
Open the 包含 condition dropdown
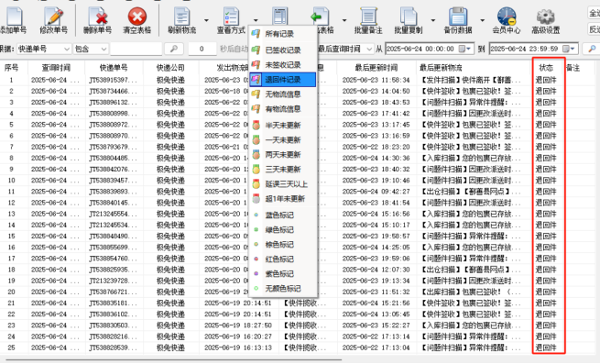104,49
